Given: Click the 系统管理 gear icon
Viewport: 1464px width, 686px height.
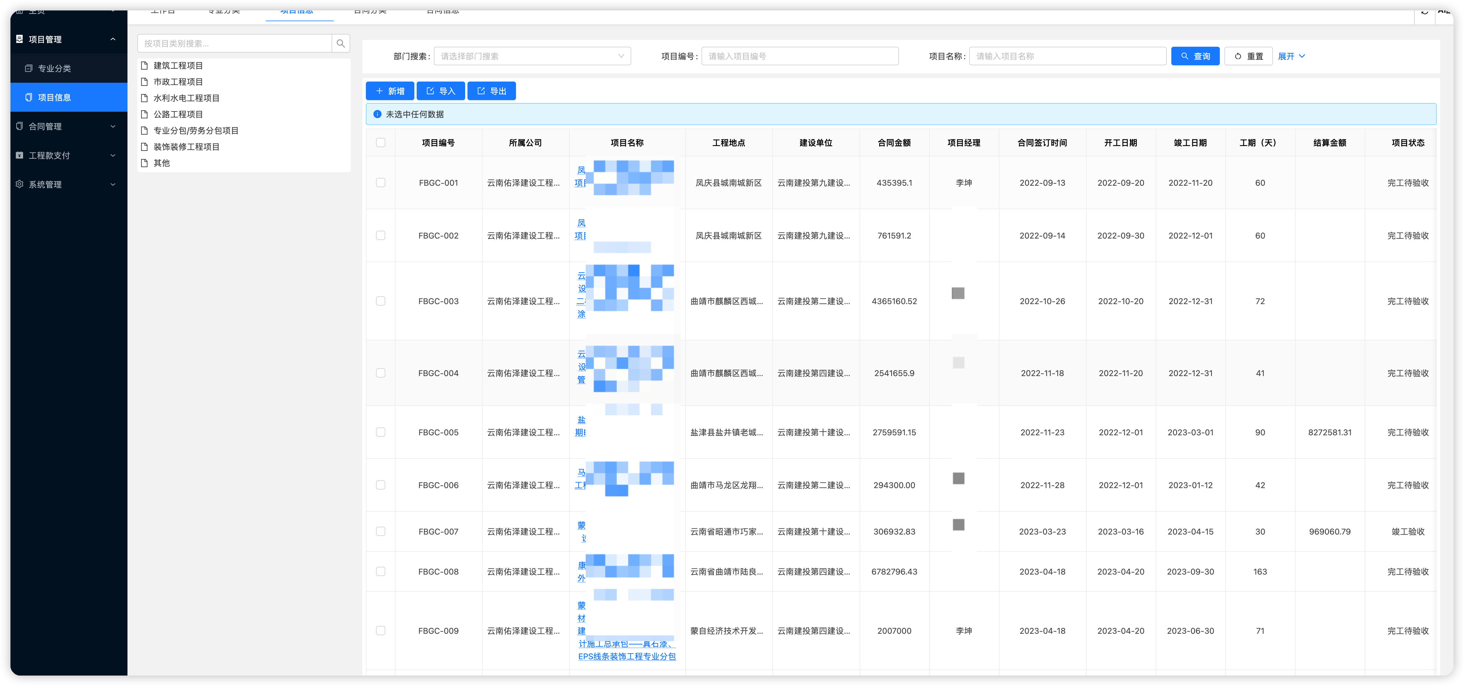Looking at the screenshot, I should 19,184.
